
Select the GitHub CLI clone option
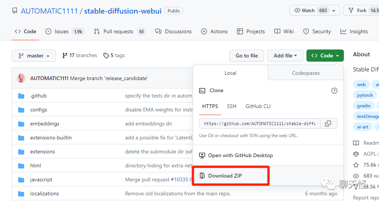click(258, 106)
